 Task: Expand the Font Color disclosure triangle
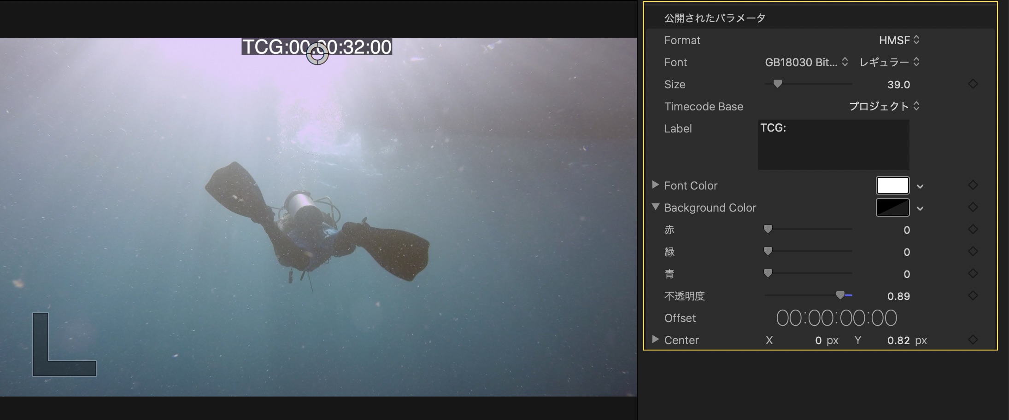point(655,185)
